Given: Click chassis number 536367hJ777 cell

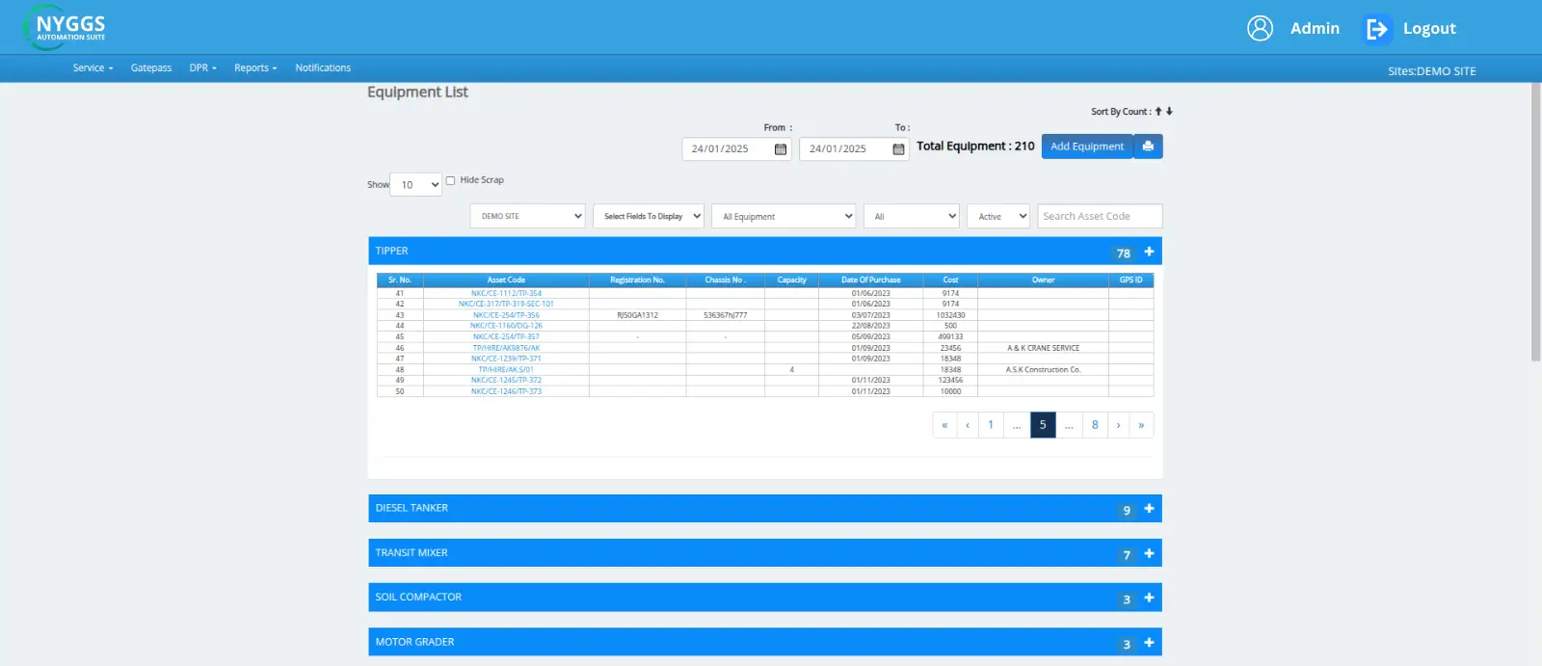Looking at the screenshot, I should (725, 315).
